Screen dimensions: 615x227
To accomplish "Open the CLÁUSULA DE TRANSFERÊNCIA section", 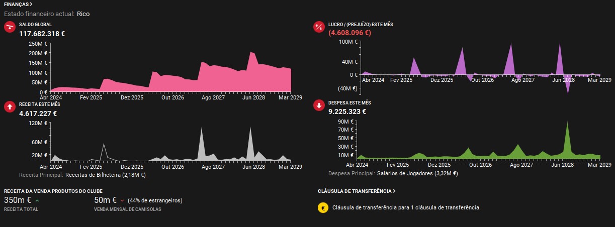I will (357, 191).
